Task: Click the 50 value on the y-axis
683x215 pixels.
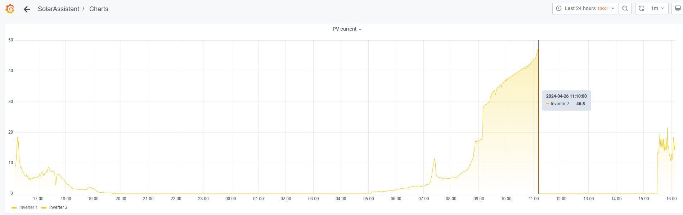Action: coord(11,40)
